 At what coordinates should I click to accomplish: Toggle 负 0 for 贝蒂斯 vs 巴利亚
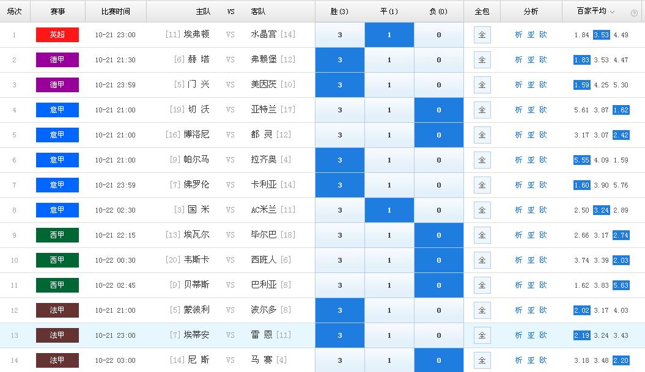(x=438, y=285)
